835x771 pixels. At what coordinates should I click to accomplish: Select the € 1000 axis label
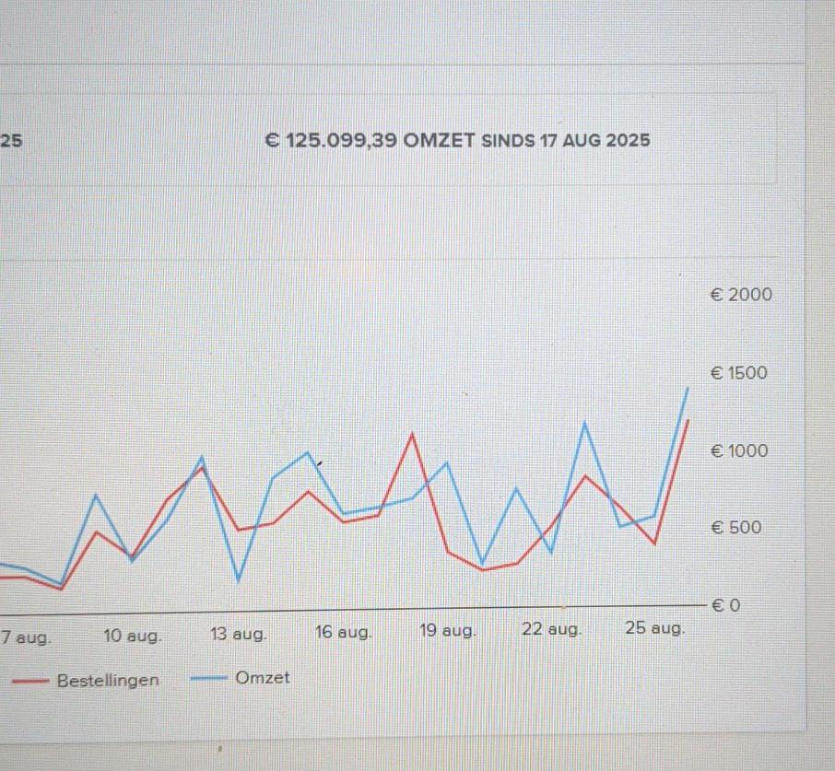[739, 451]
